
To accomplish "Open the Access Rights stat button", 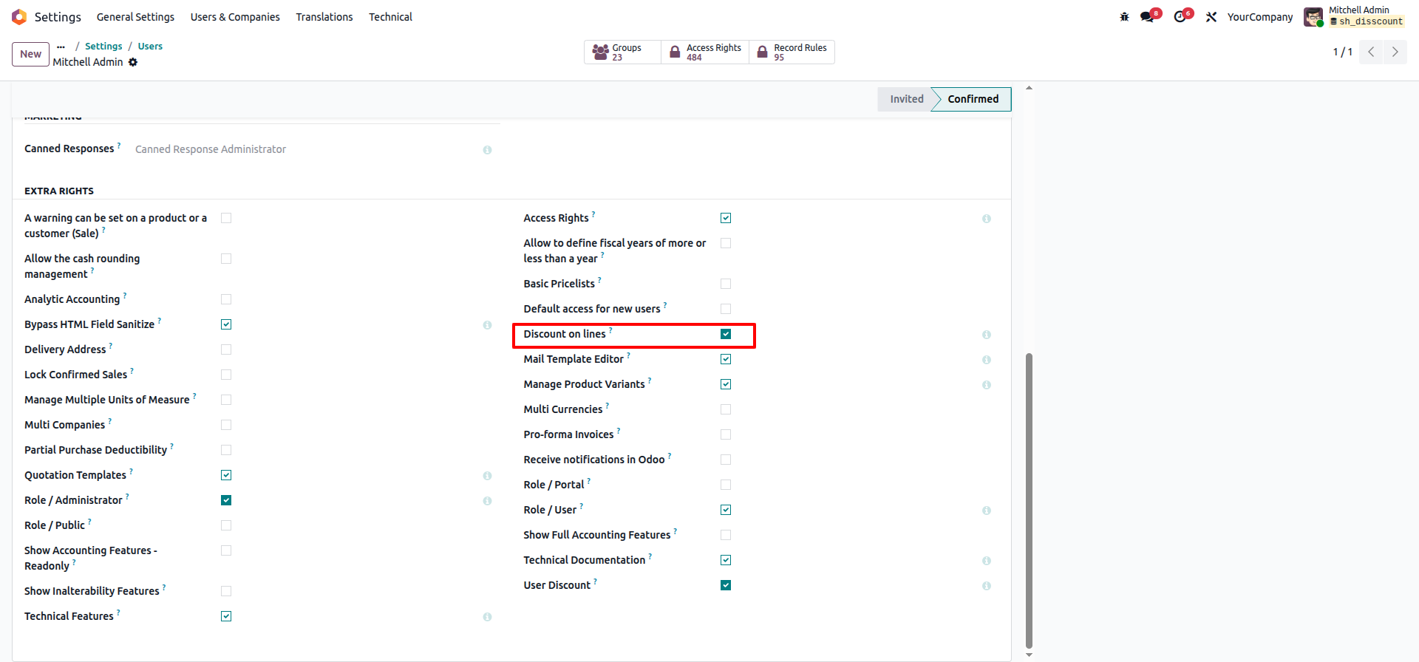I will tap(705, 52).
